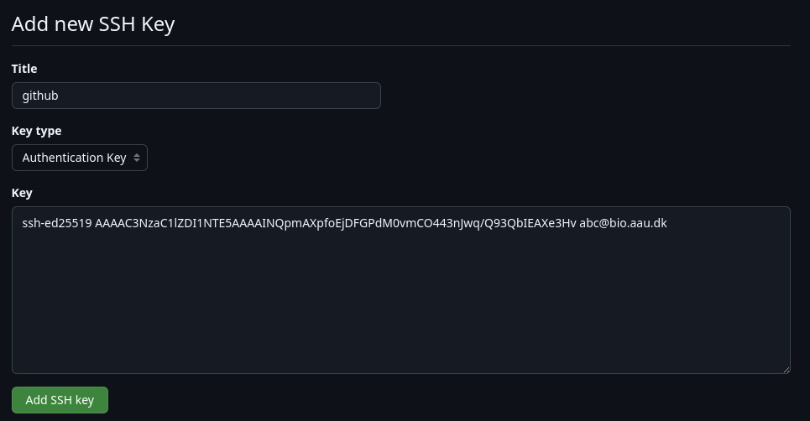Screen dimensions: 810x421
Task: Click the Title field label
Action: pos(24,69)
